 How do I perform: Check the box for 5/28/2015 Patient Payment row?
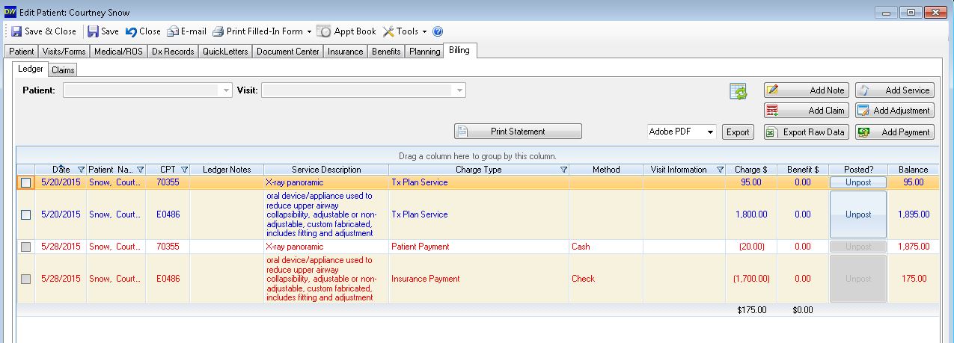click(26, 247)
